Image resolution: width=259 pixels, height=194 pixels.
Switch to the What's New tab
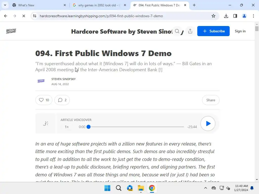pyautogui.click(x=39, y=5)
